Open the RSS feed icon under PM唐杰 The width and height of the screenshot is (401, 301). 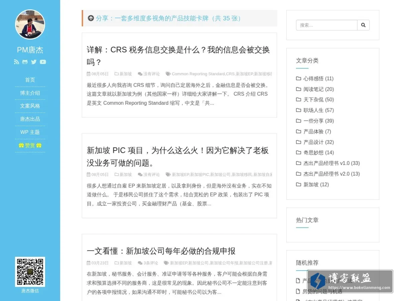tap(16, 62)
